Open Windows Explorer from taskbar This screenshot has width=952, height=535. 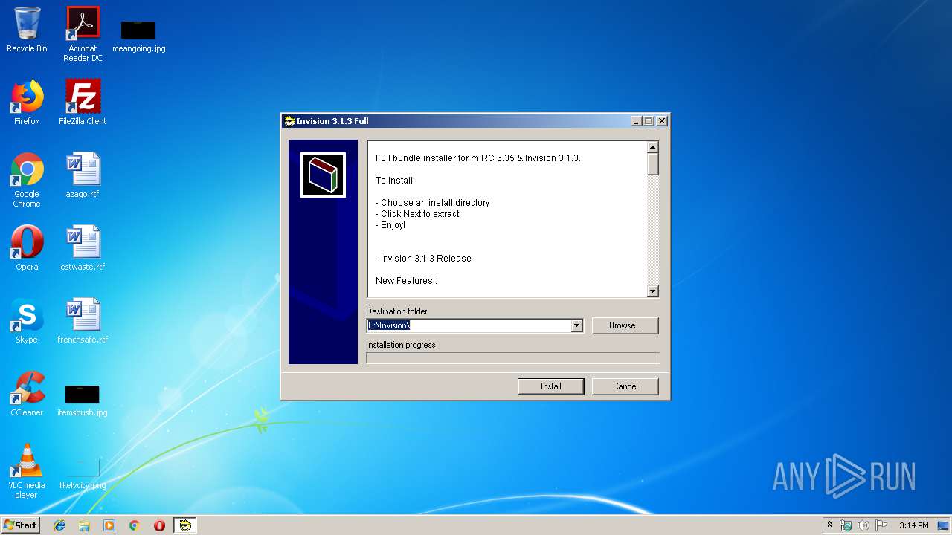pos(84,525)
